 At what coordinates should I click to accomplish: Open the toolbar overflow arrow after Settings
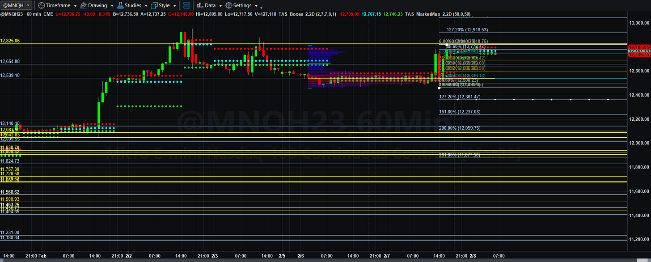coord(261,7)
